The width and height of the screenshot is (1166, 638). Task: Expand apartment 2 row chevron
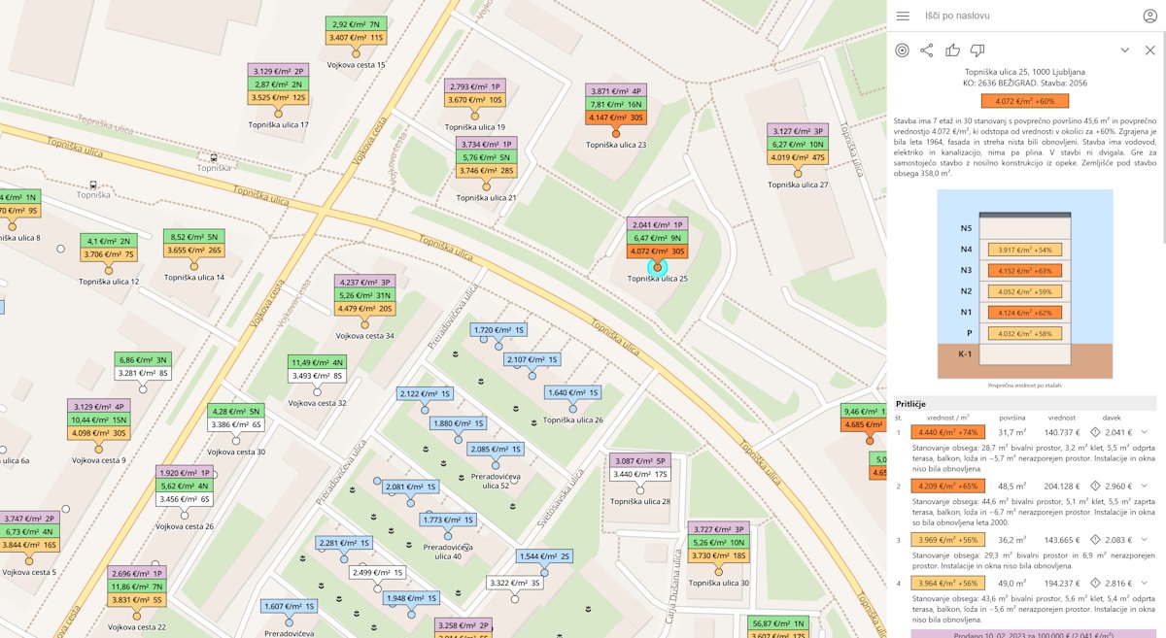1145,486
